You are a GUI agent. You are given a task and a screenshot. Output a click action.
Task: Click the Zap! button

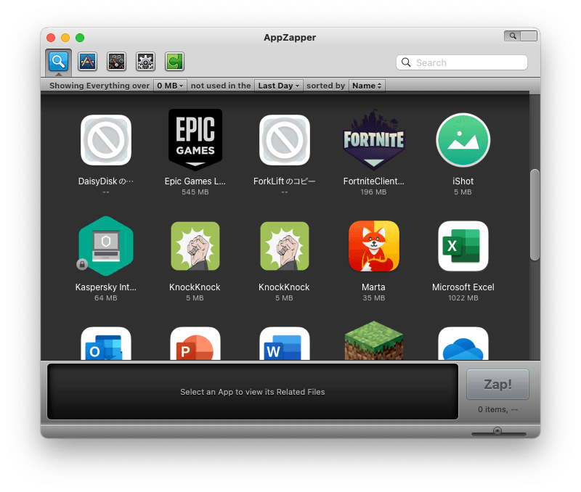[x=497, y=385]
